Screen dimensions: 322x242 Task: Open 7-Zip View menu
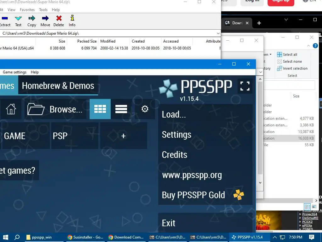click(11, 10)
